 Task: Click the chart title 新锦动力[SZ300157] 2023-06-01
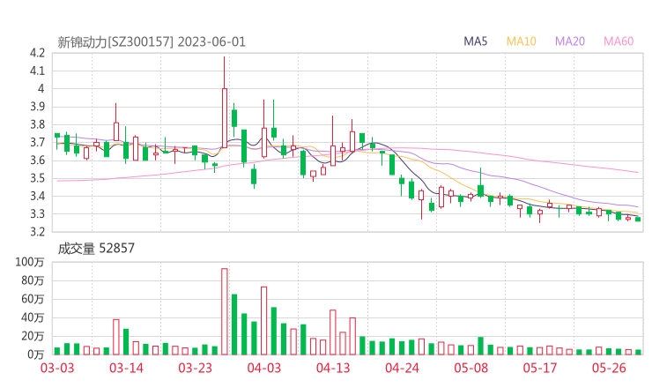pyautogui.click(x=152, y=42)
